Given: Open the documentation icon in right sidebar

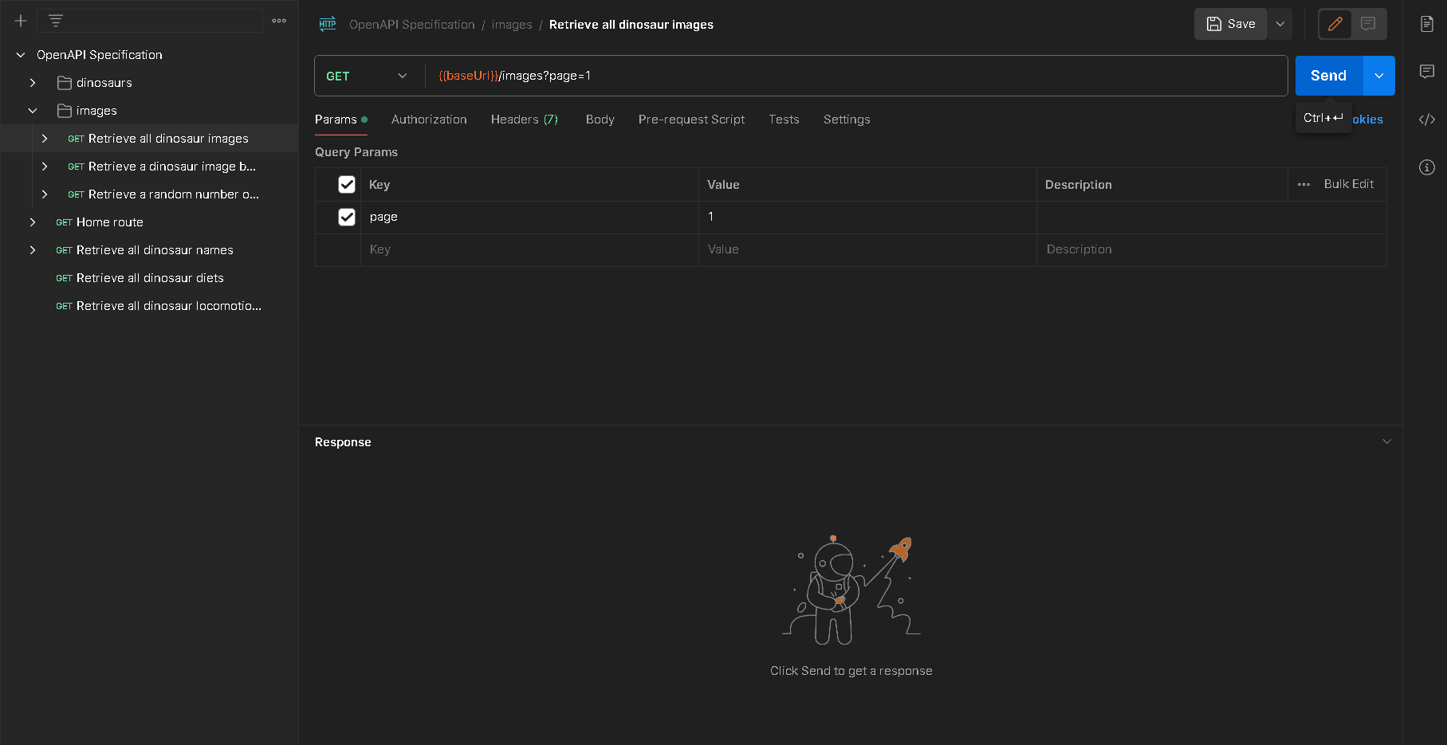Looking at the screenshot, I should click(x=1427, y=24).
